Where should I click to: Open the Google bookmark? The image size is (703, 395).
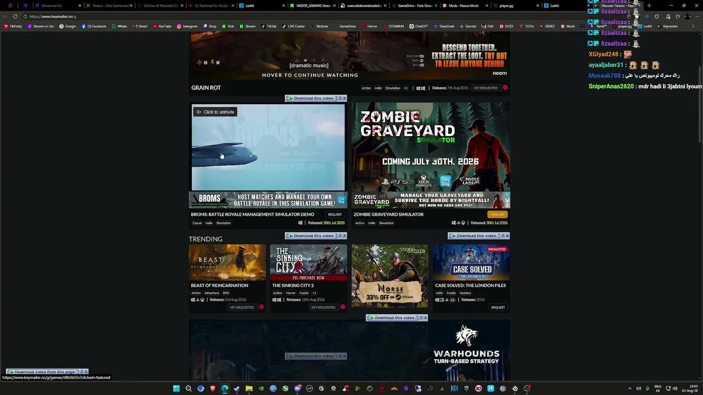pos(68,26)
